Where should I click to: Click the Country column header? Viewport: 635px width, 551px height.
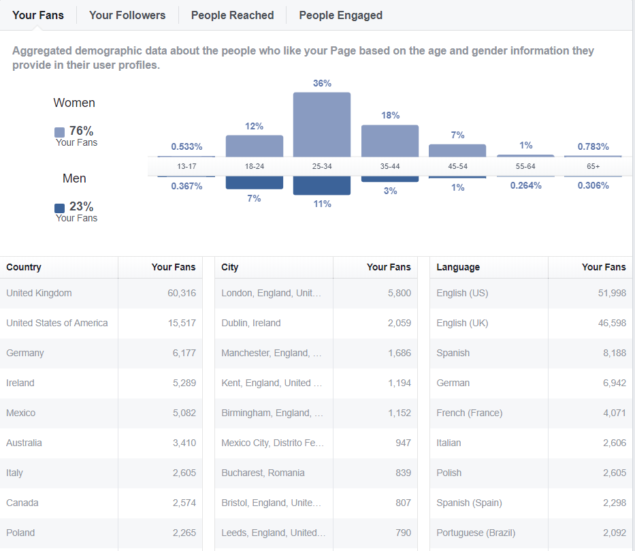tap(24, 267)
